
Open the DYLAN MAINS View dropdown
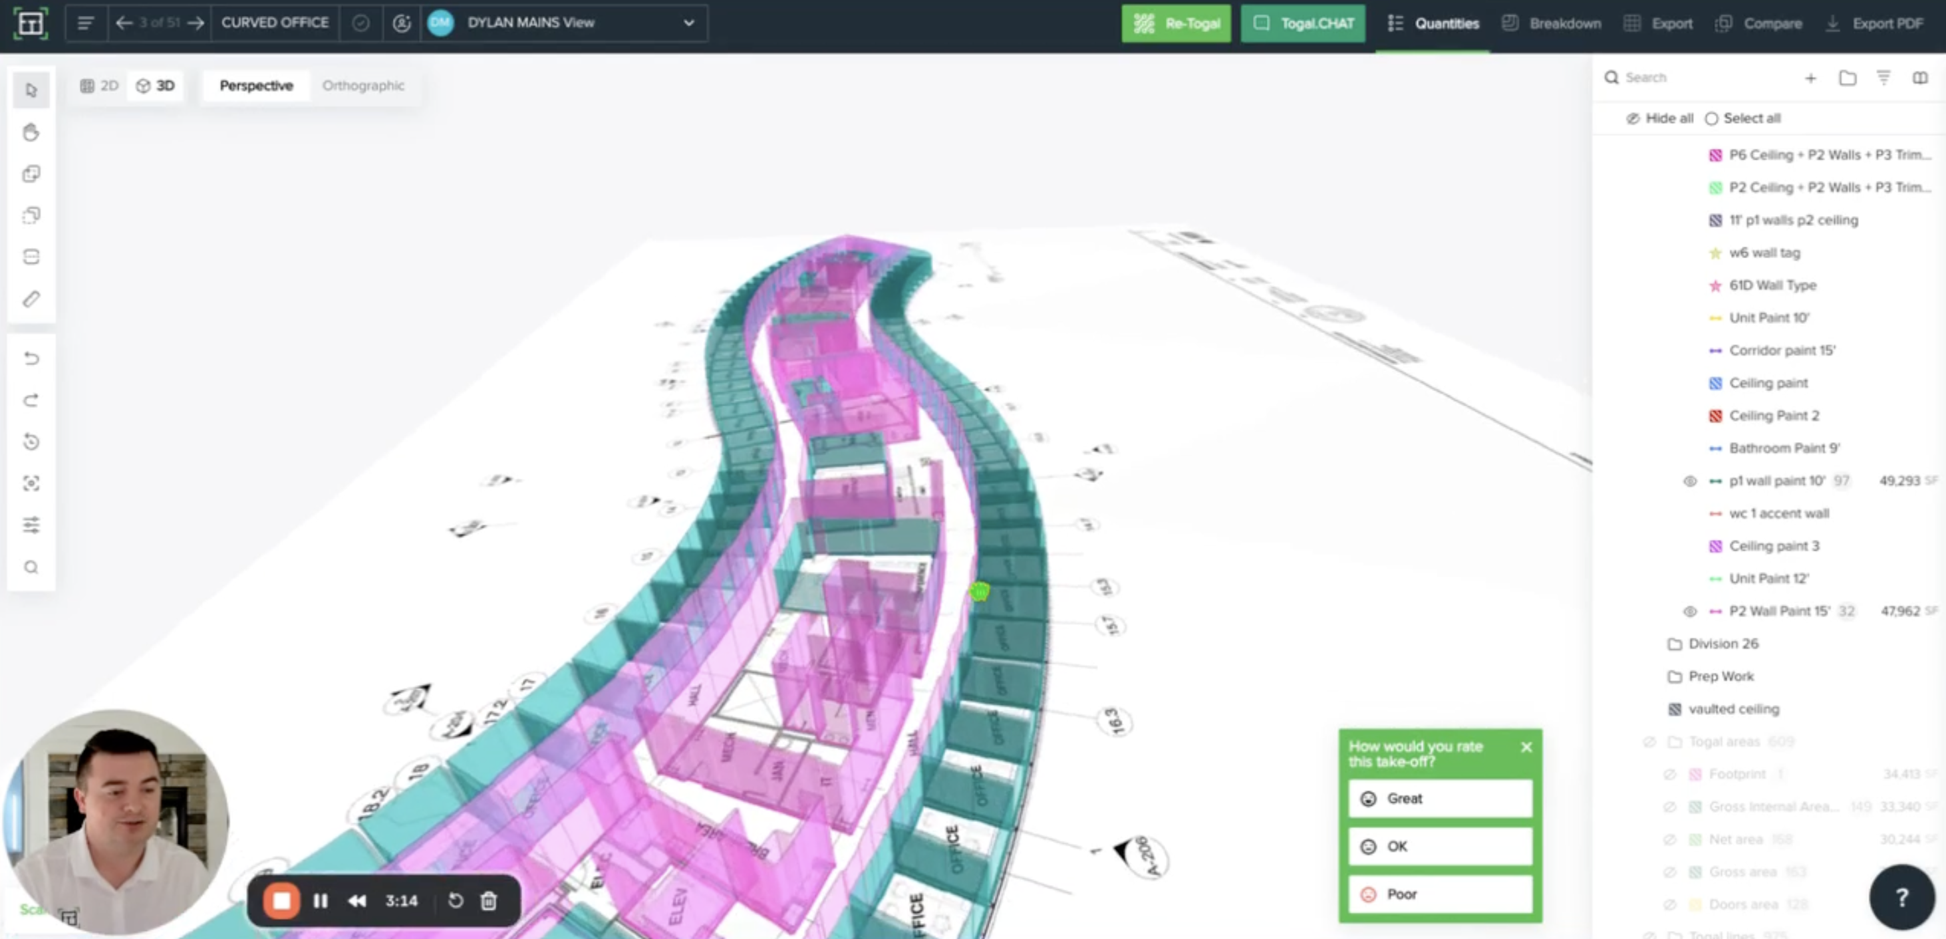click(x=688, y=23)
